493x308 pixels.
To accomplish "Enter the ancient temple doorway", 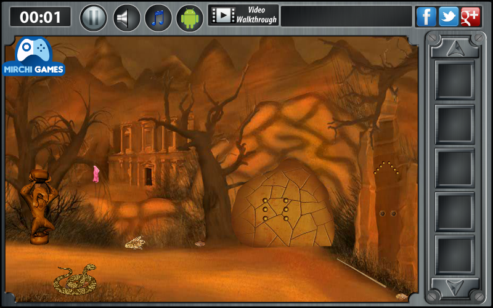I will tap(149, 177).
